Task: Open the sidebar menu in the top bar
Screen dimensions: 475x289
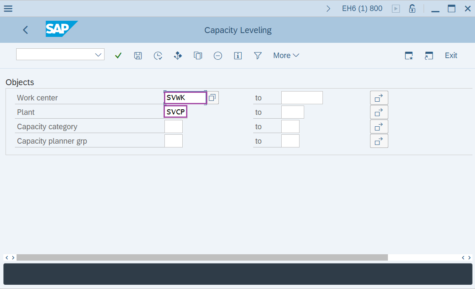Action: tap(8, 8)
